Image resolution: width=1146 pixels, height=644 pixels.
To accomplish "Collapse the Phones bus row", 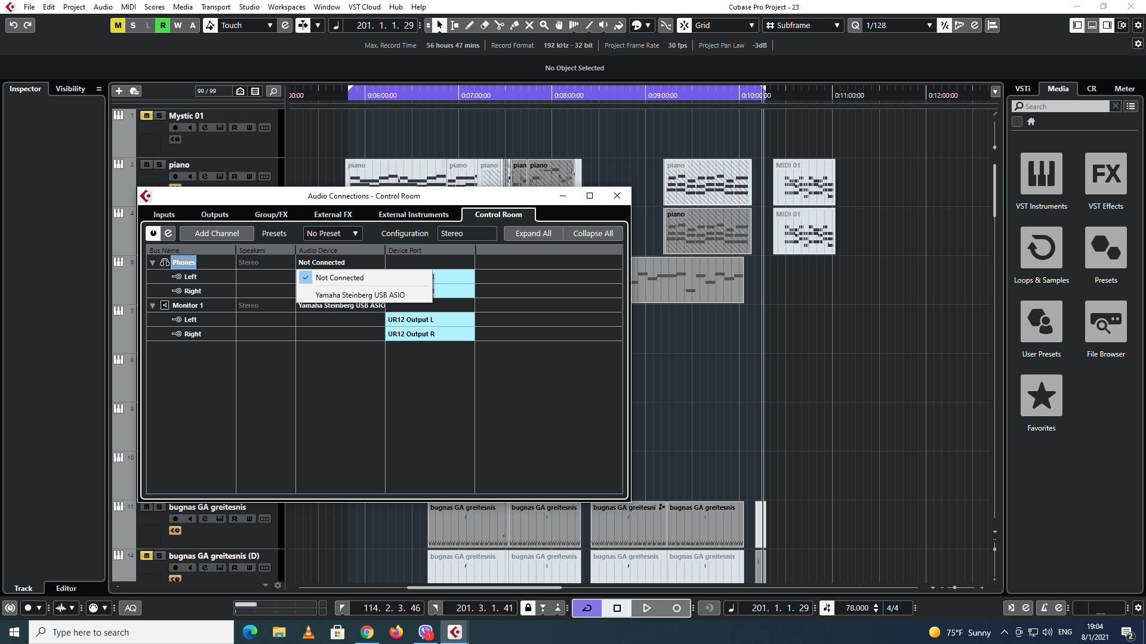I will (x=153, y=262).
